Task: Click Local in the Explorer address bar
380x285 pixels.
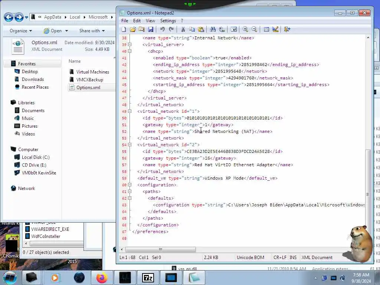Action: click(75, 17)
